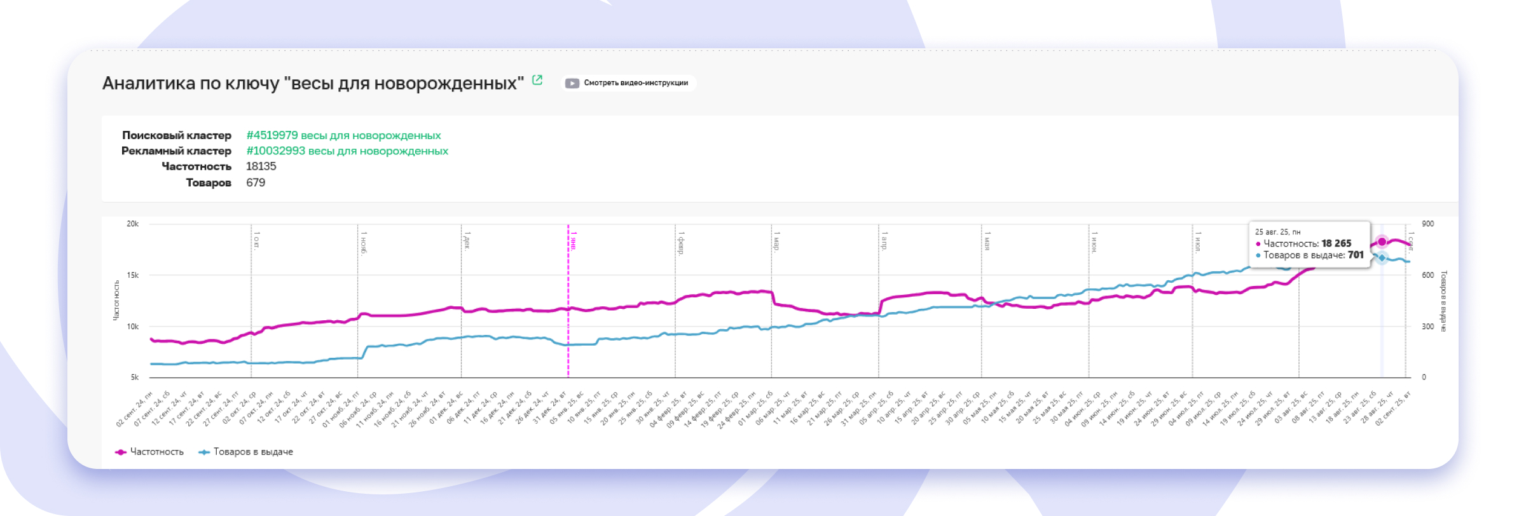This screenshot has width=1526, height=516.
Task: Click the Смотреть видео-инструкции button
Action: coord(629,83)
